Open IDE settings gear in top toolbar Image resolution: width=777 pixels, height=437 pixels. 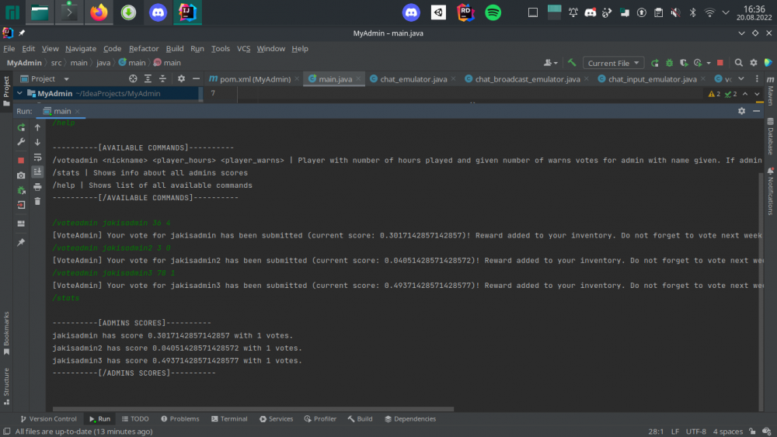(753, 63)
